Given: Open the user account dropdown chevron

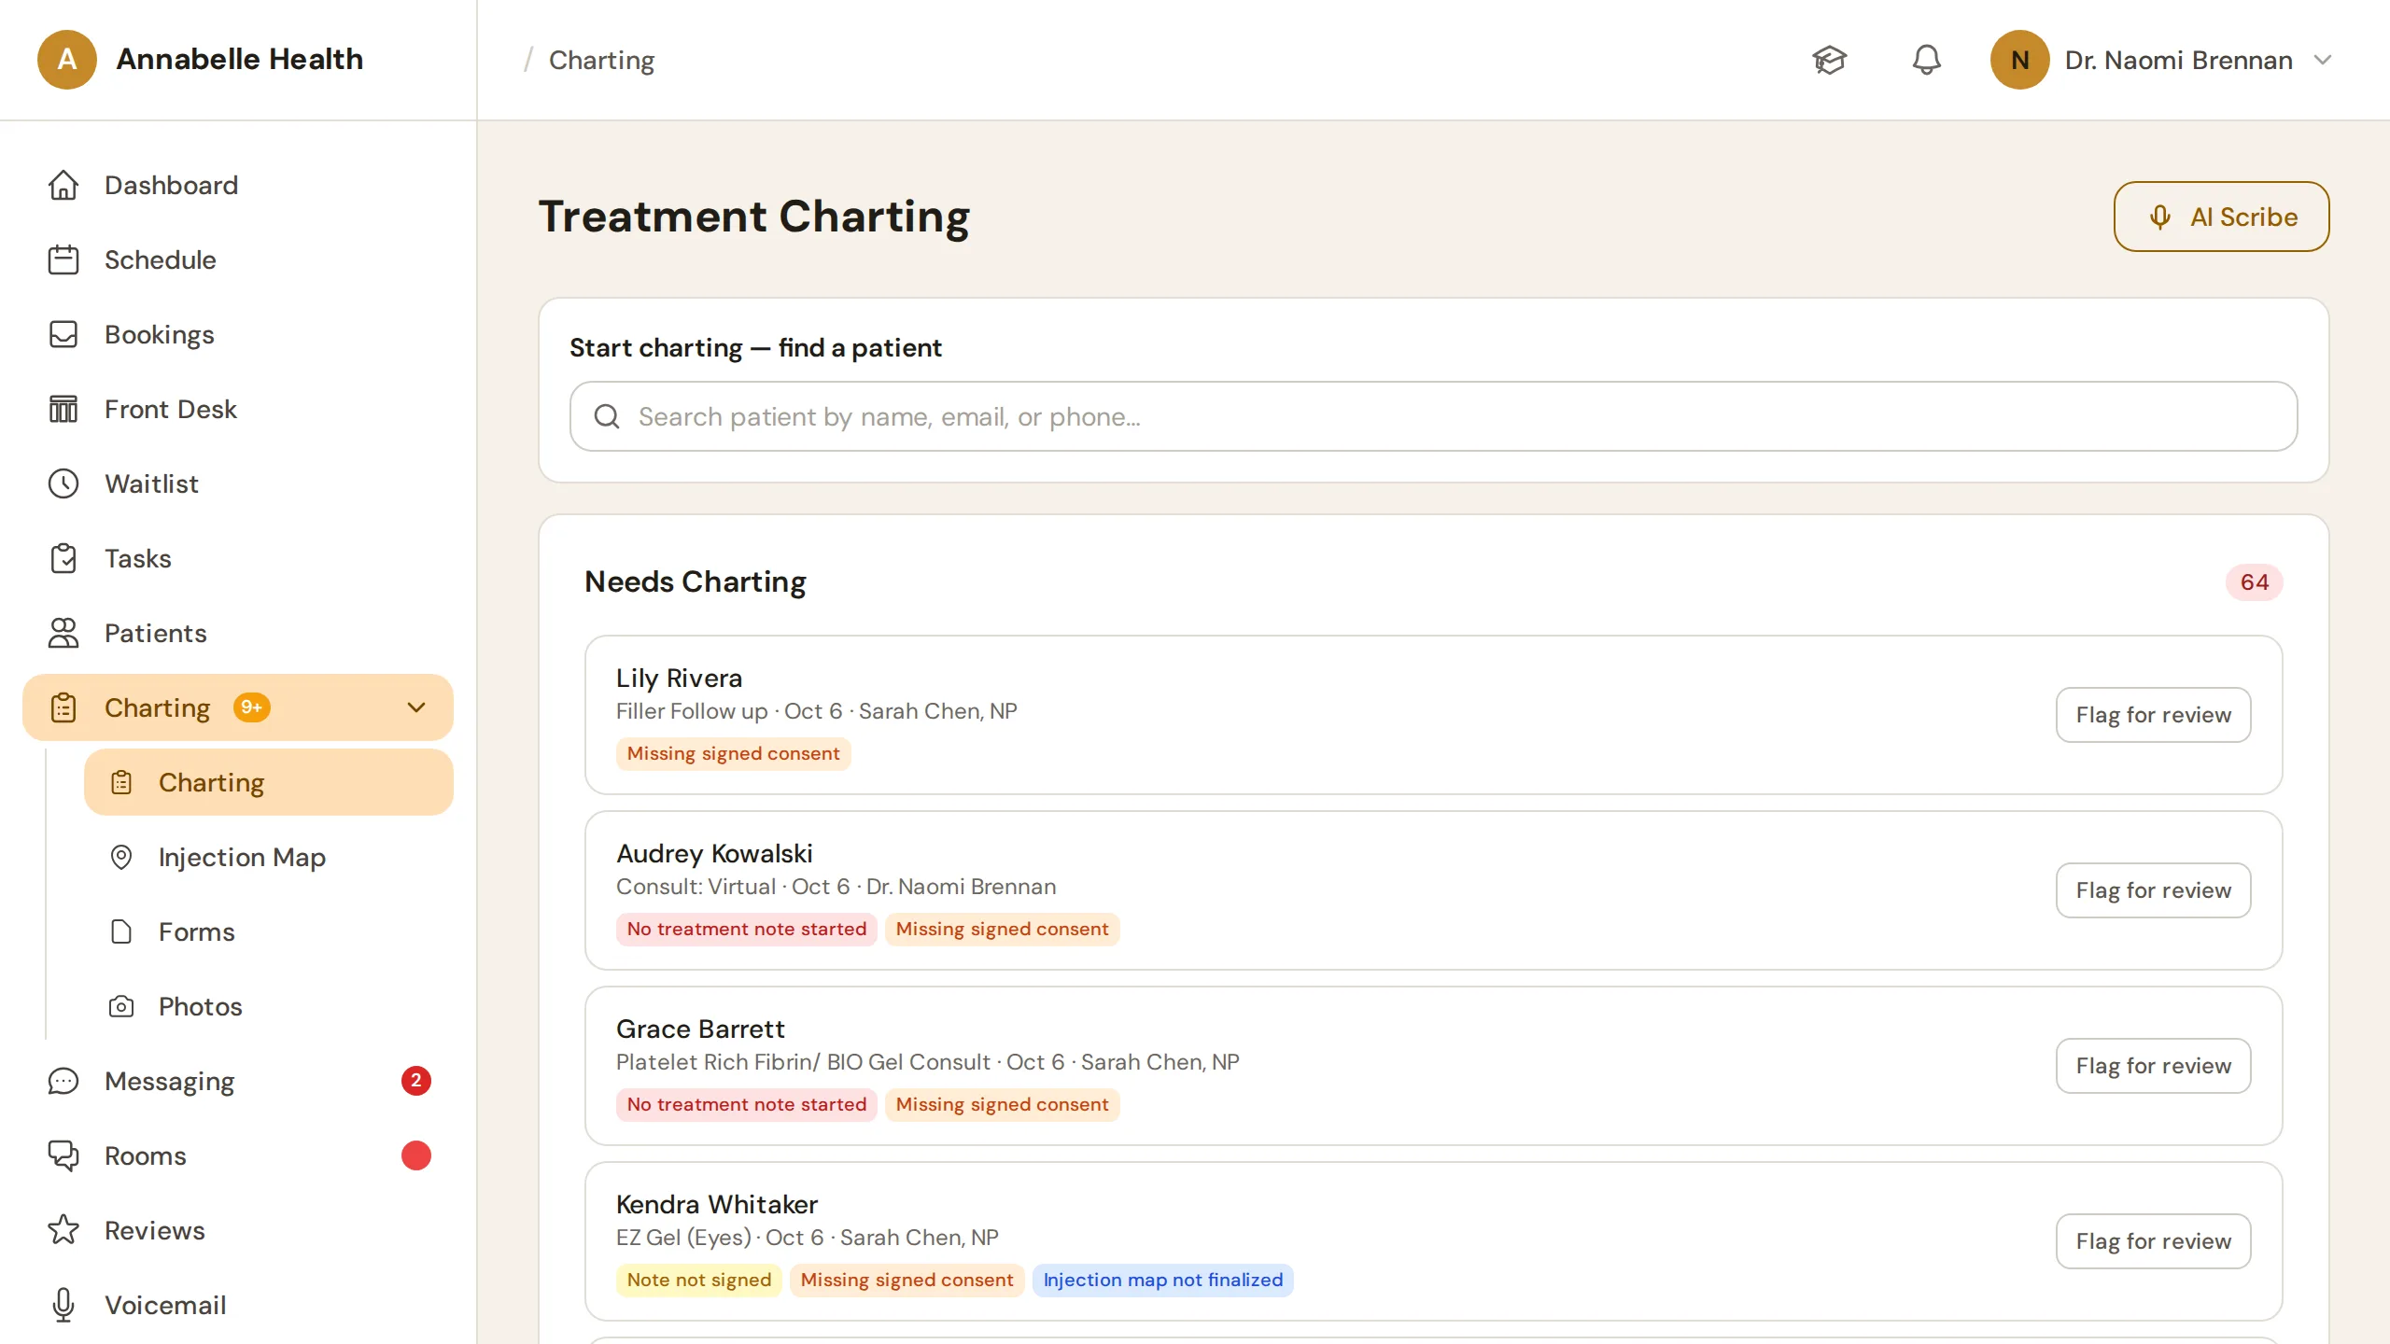Looking at the screenshot, I should [x=2323, y=60].
